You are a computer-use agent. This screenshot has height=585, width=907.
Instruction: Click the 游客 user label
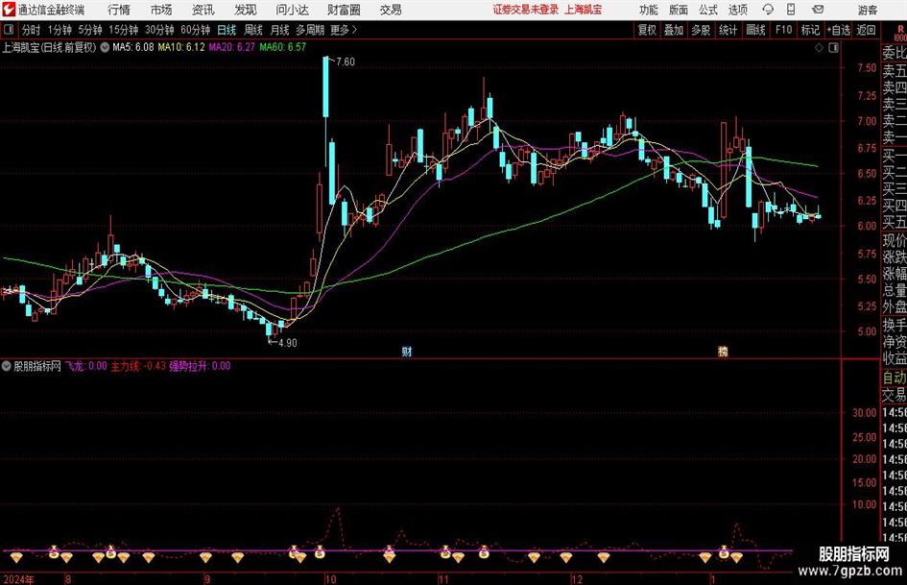pos(867,10)
